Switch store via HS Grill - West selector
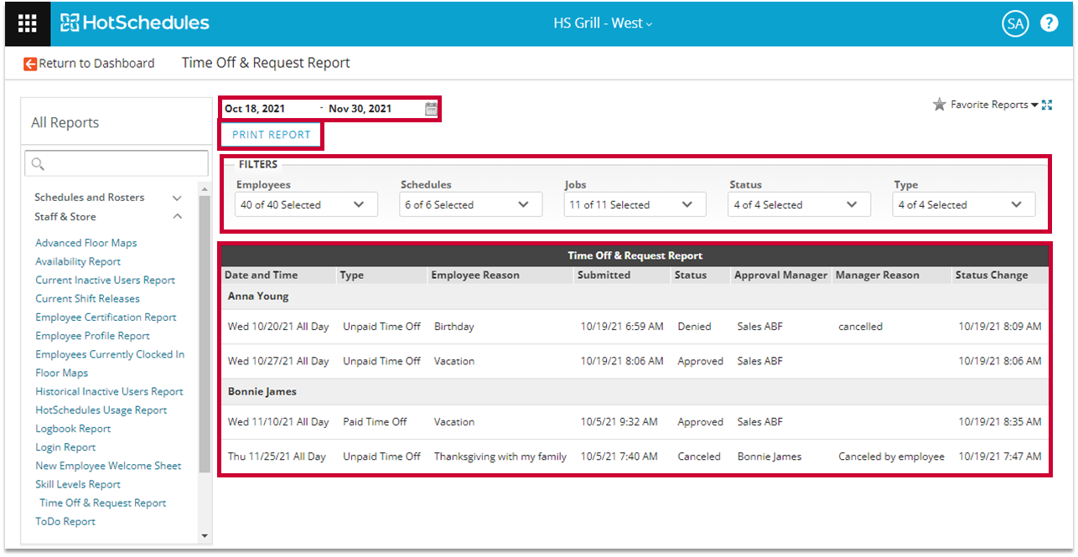 [x=602, y=23]
